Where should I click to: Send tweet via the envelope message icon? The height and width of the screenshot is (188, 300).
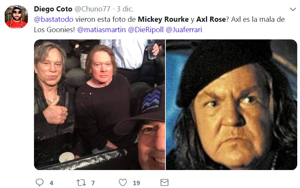164,182
